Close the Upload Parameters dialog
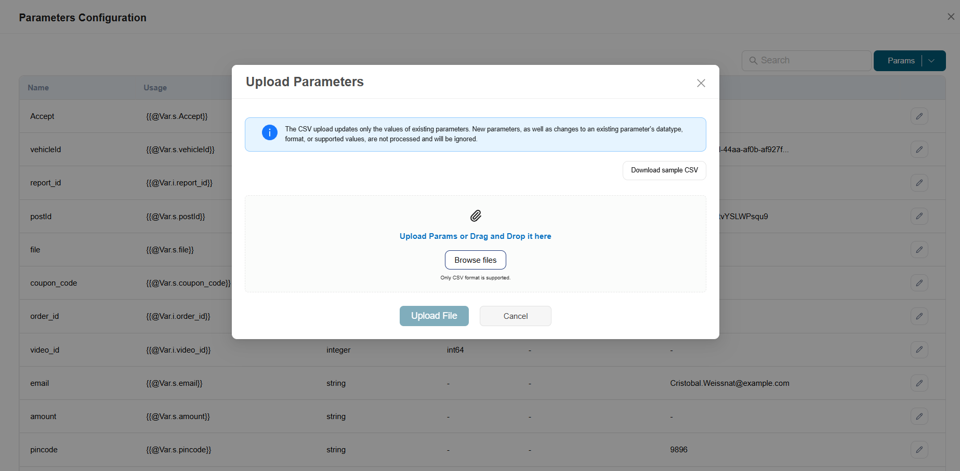This screenshot has height=471, width=960. click(701, 83)
